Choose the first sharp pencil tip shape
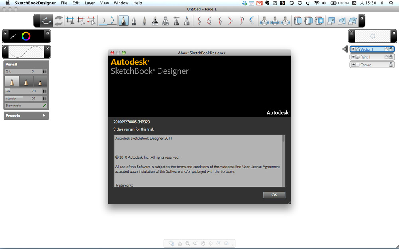Viewport: 399px width, 249px height. click(12, 82)
